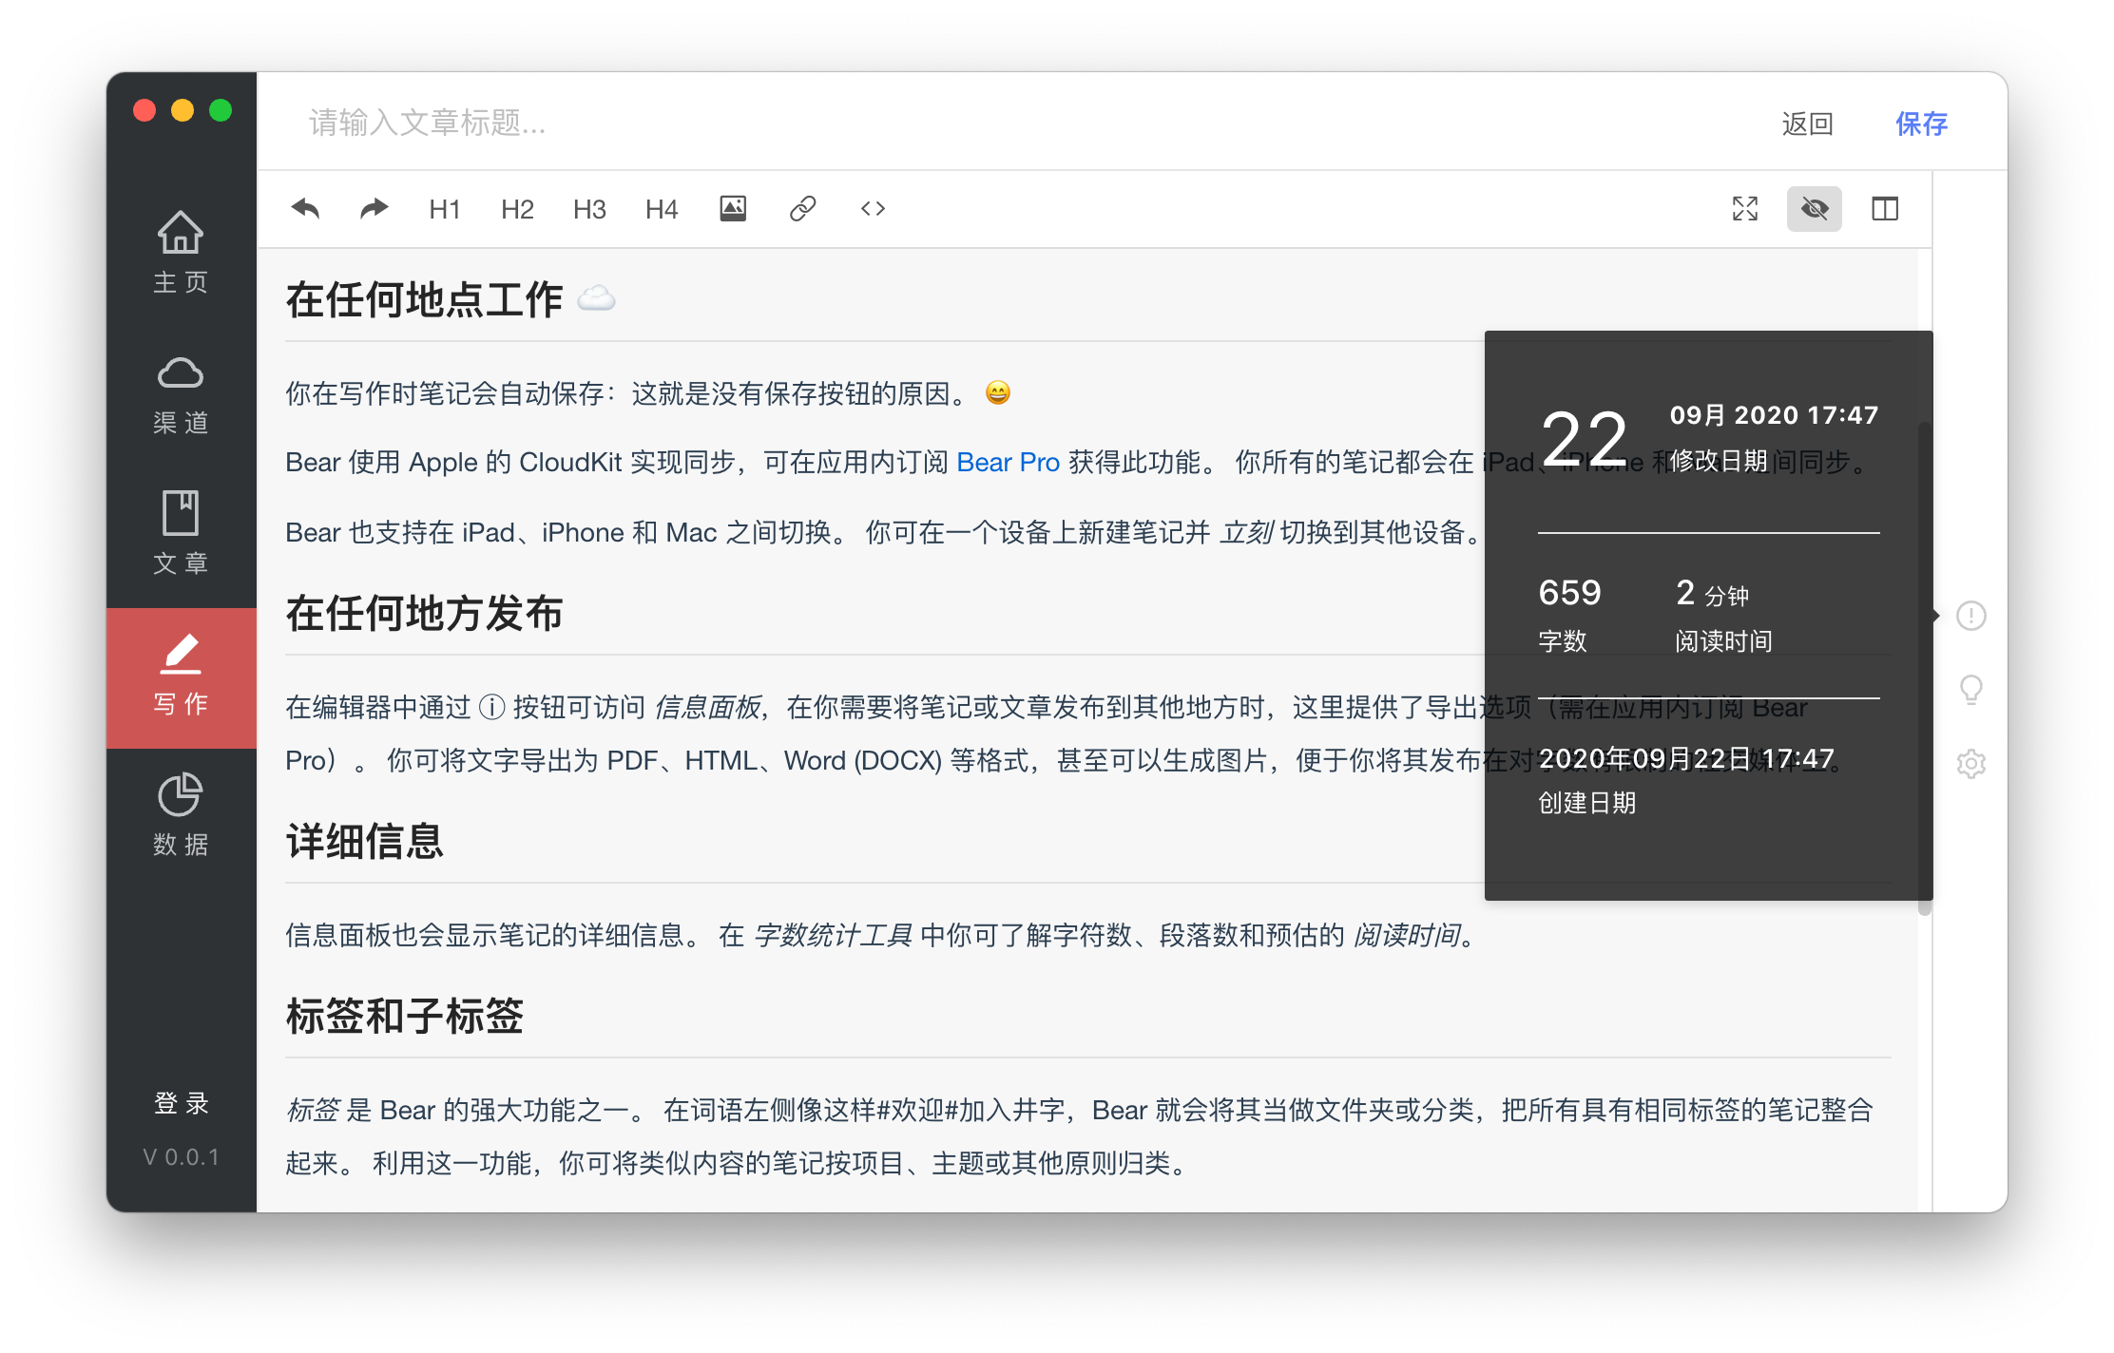This screenshot has width=2114, height=1353.
Task: Open the Bear Pro link
Action: point(1008,463)
